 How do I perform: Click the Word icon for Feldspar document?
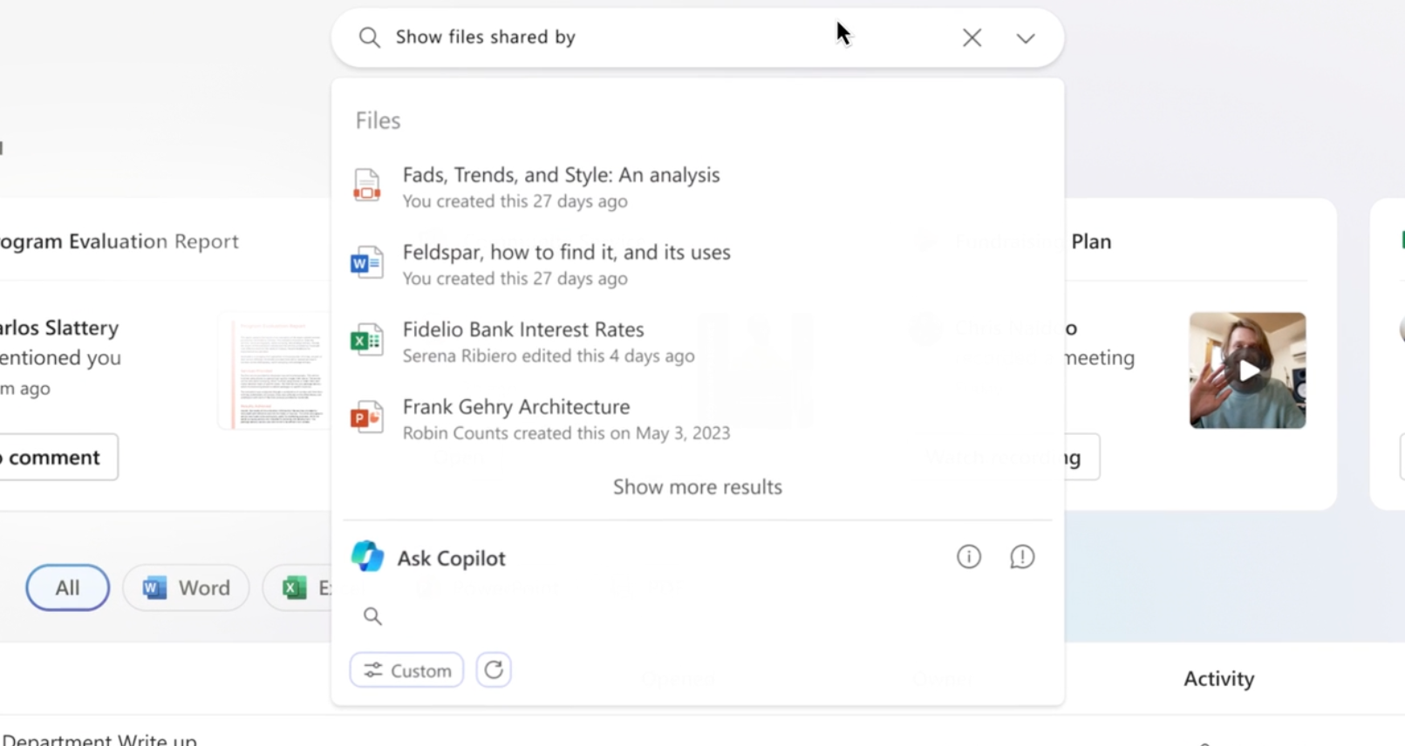[x=366, y=262]
